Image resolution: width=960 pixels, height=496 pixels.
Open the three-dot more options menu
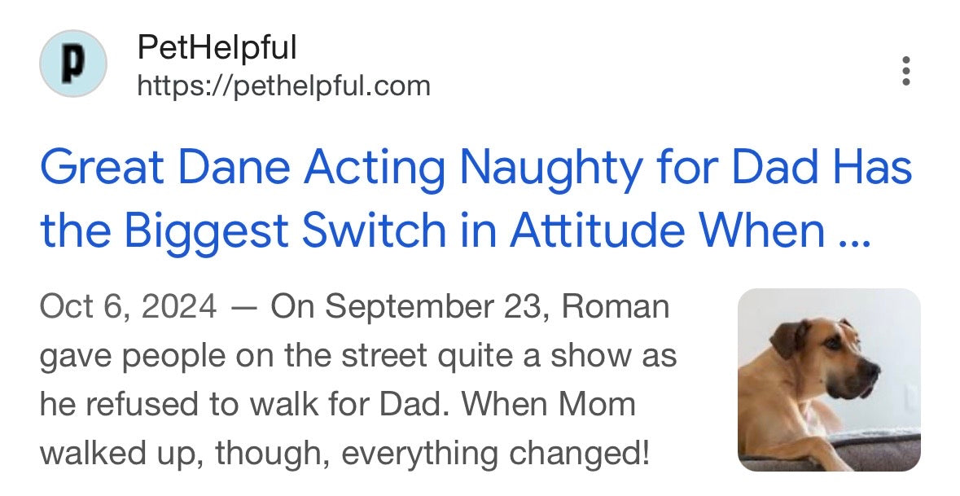(905, 71)
